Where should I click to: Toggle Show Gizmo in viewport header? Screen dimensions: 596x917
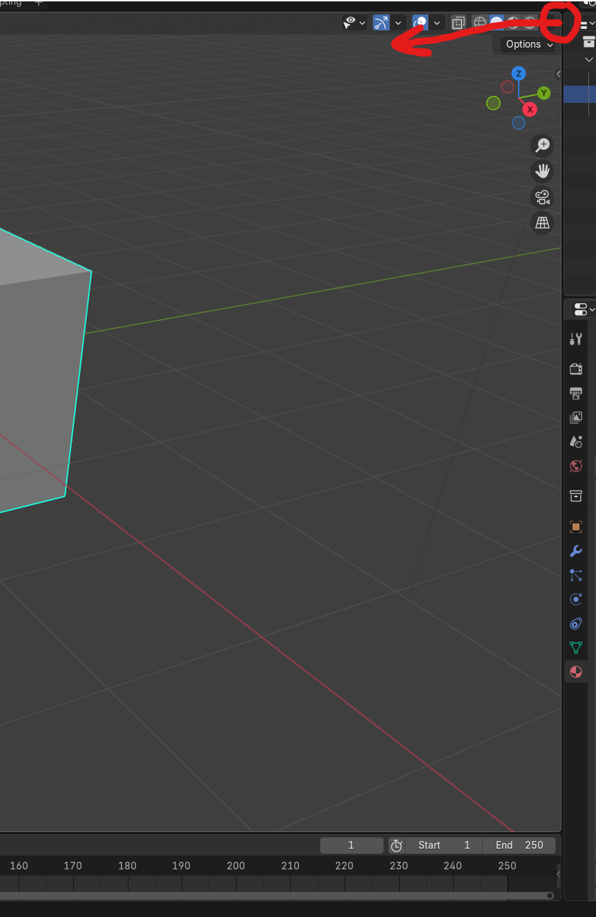pyautogui.click(x=381, y=23)
